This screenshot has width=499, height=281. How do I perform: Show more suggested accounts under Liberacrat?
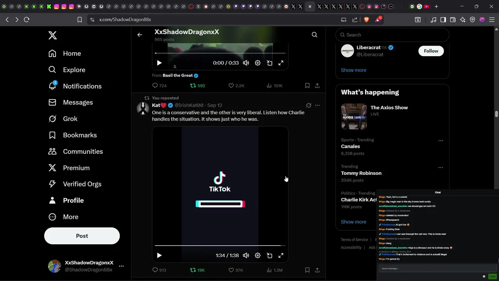[x=354, y=70]
